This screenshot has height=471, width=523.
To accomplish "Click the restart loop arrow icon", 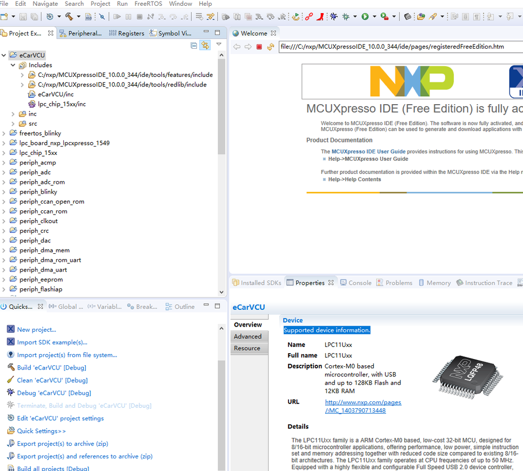I will 295,16.
